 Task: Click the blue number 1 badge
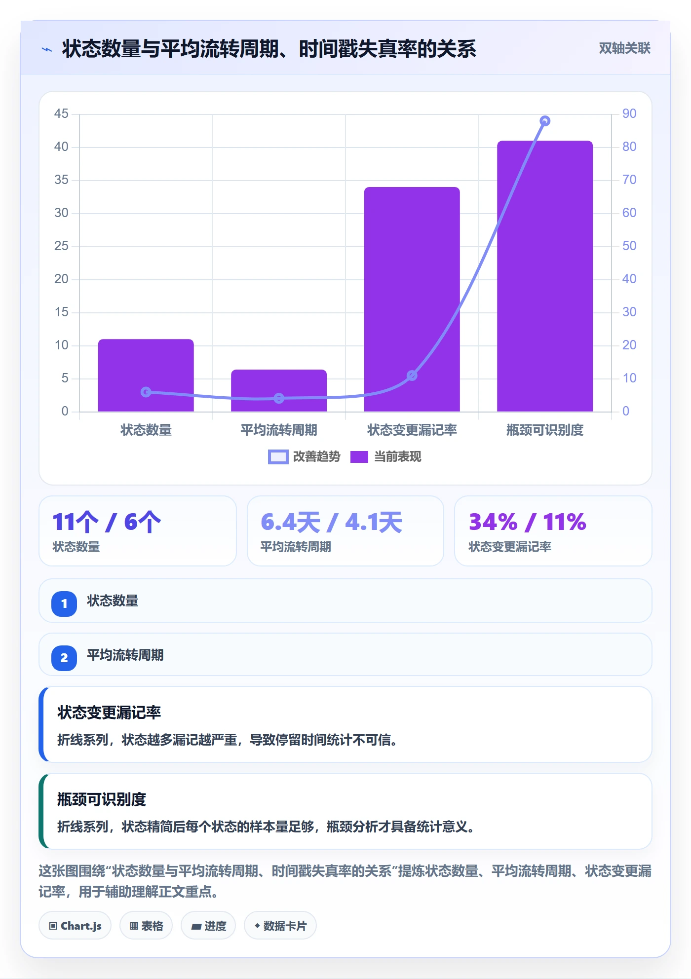[x=64, y=603]
